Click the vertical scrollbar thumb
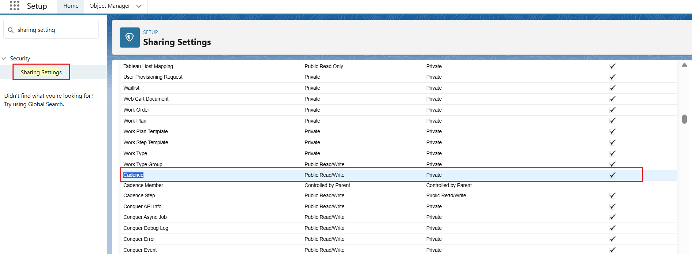Image resolution: width=692 pixels, height=254 pixels. 684,119
